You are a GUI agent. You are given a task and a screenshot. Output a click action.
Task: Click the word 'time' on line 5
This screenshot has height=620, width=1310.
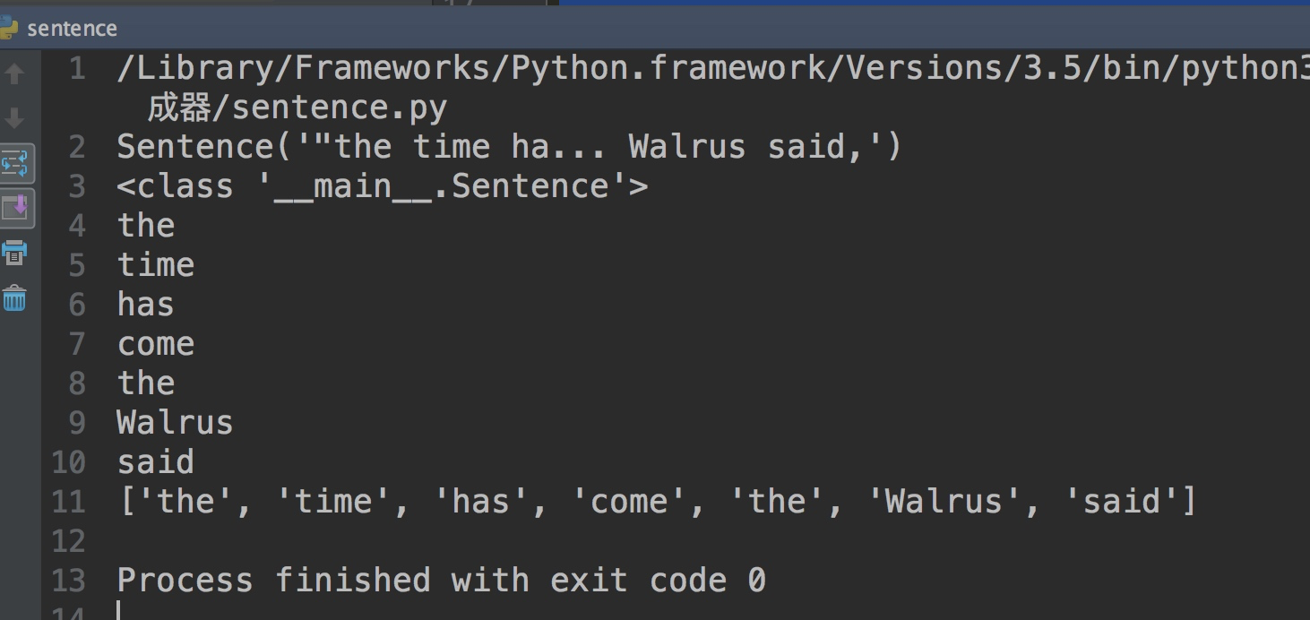click(x=155, y=265)
